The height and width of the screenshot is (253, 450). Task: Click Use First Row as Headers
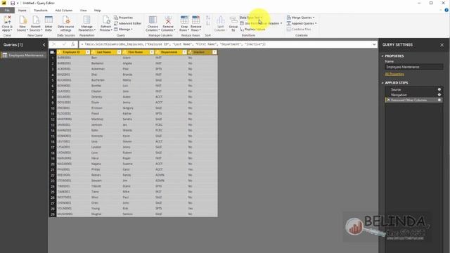(261, 23)
